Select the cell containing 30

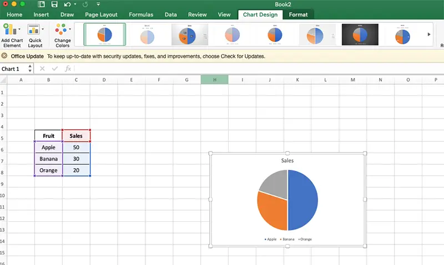[76, 159]
